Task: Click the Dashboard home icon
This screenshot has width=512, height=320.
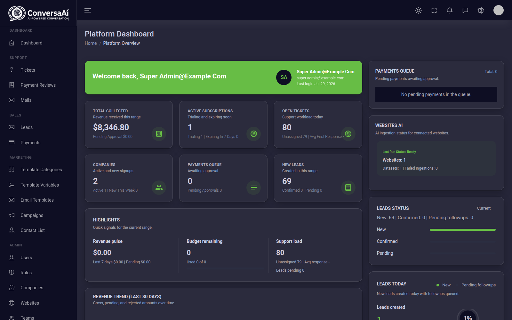Action: click(x=12, y=43)
